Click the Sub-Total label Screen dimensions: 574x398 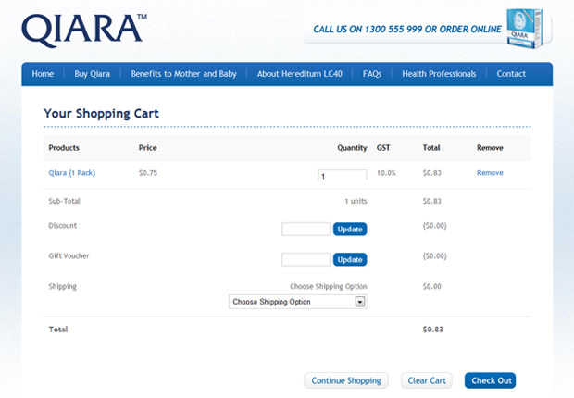(x=64, y=201)
